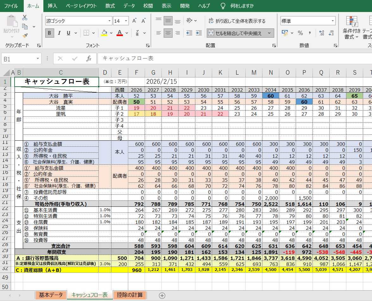The width and height of the screenshot is (372, 301).
Task: Click 折り返して全体を表示する wrap text button
Action: point(237,21)
